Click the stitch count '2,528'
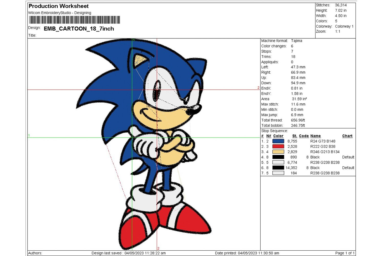Viewport: 384px width, 256px height. click(x=292, y=146)
